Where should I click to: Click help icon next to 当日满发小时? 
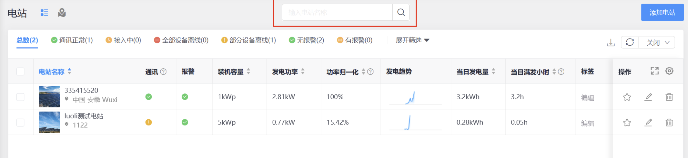[561, 72]
